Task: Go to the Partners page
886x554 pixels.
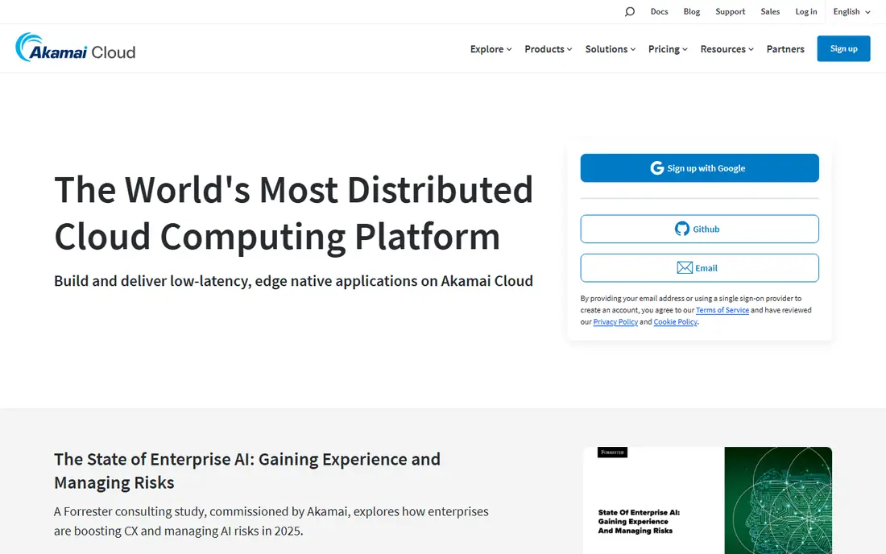Action: click(x=785, y=49)
